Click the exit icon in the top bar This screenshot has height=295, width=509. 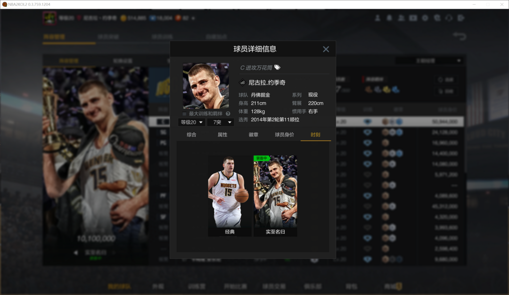coord(461,18)
